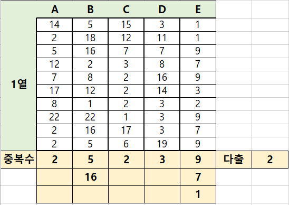This screenshot has width=289, height=205.
Task: Select the 중복수 label cell
Action: 18,160
